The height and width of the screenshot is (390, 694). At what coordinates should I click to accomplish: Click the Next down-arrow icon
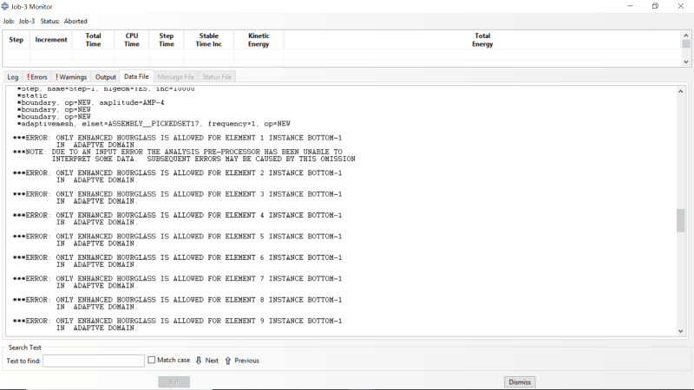[199, 361]
